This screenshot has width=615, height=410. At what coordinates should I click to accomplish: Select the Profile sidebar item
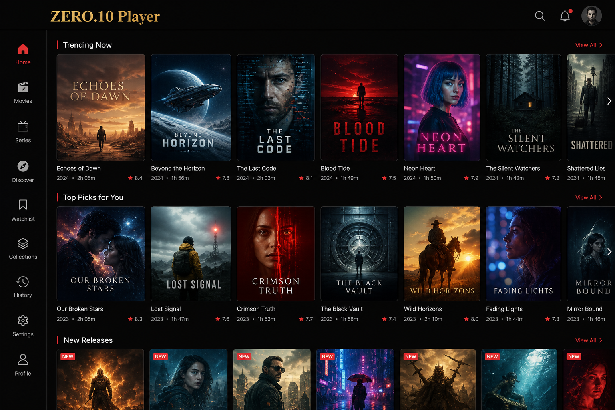coord(23,365)
